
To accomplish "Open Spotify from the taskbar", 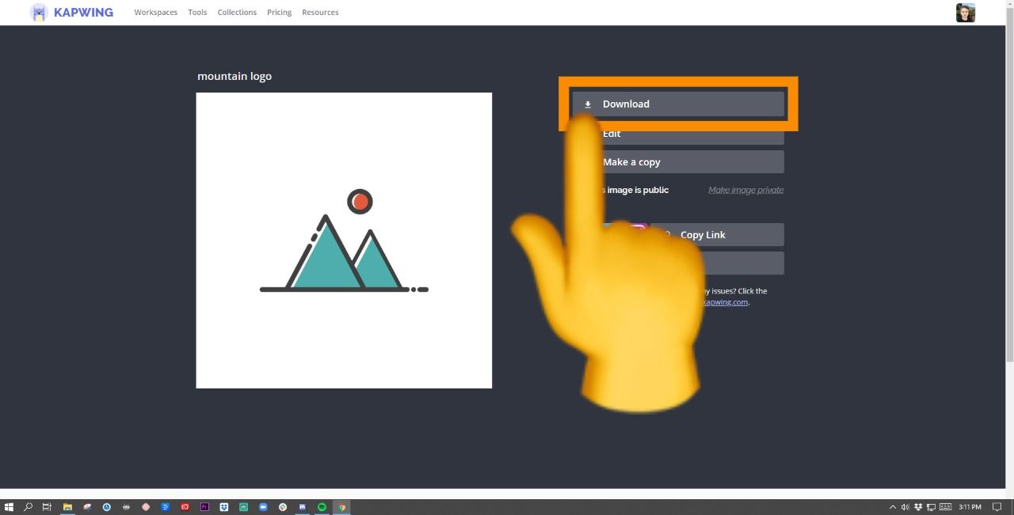I will tap(322, 507).
